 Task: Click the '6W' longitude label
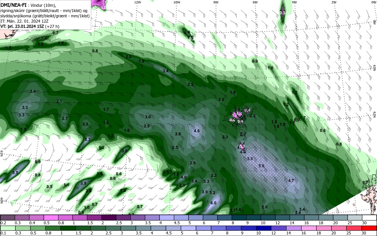(255, 2)
